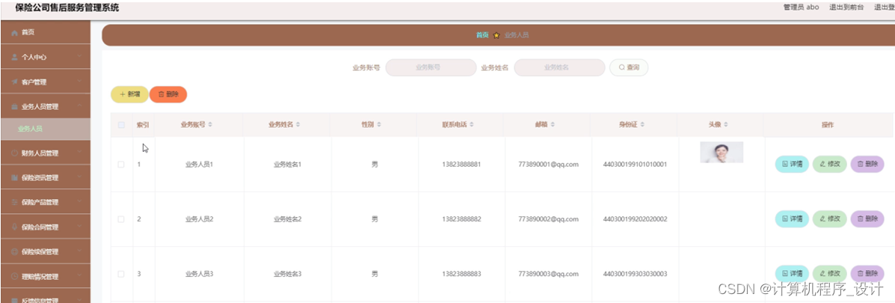This screenshot has height=303, width=895.
Task: Click 删除 for 业务人员3 row
Action: coord(867,273)
